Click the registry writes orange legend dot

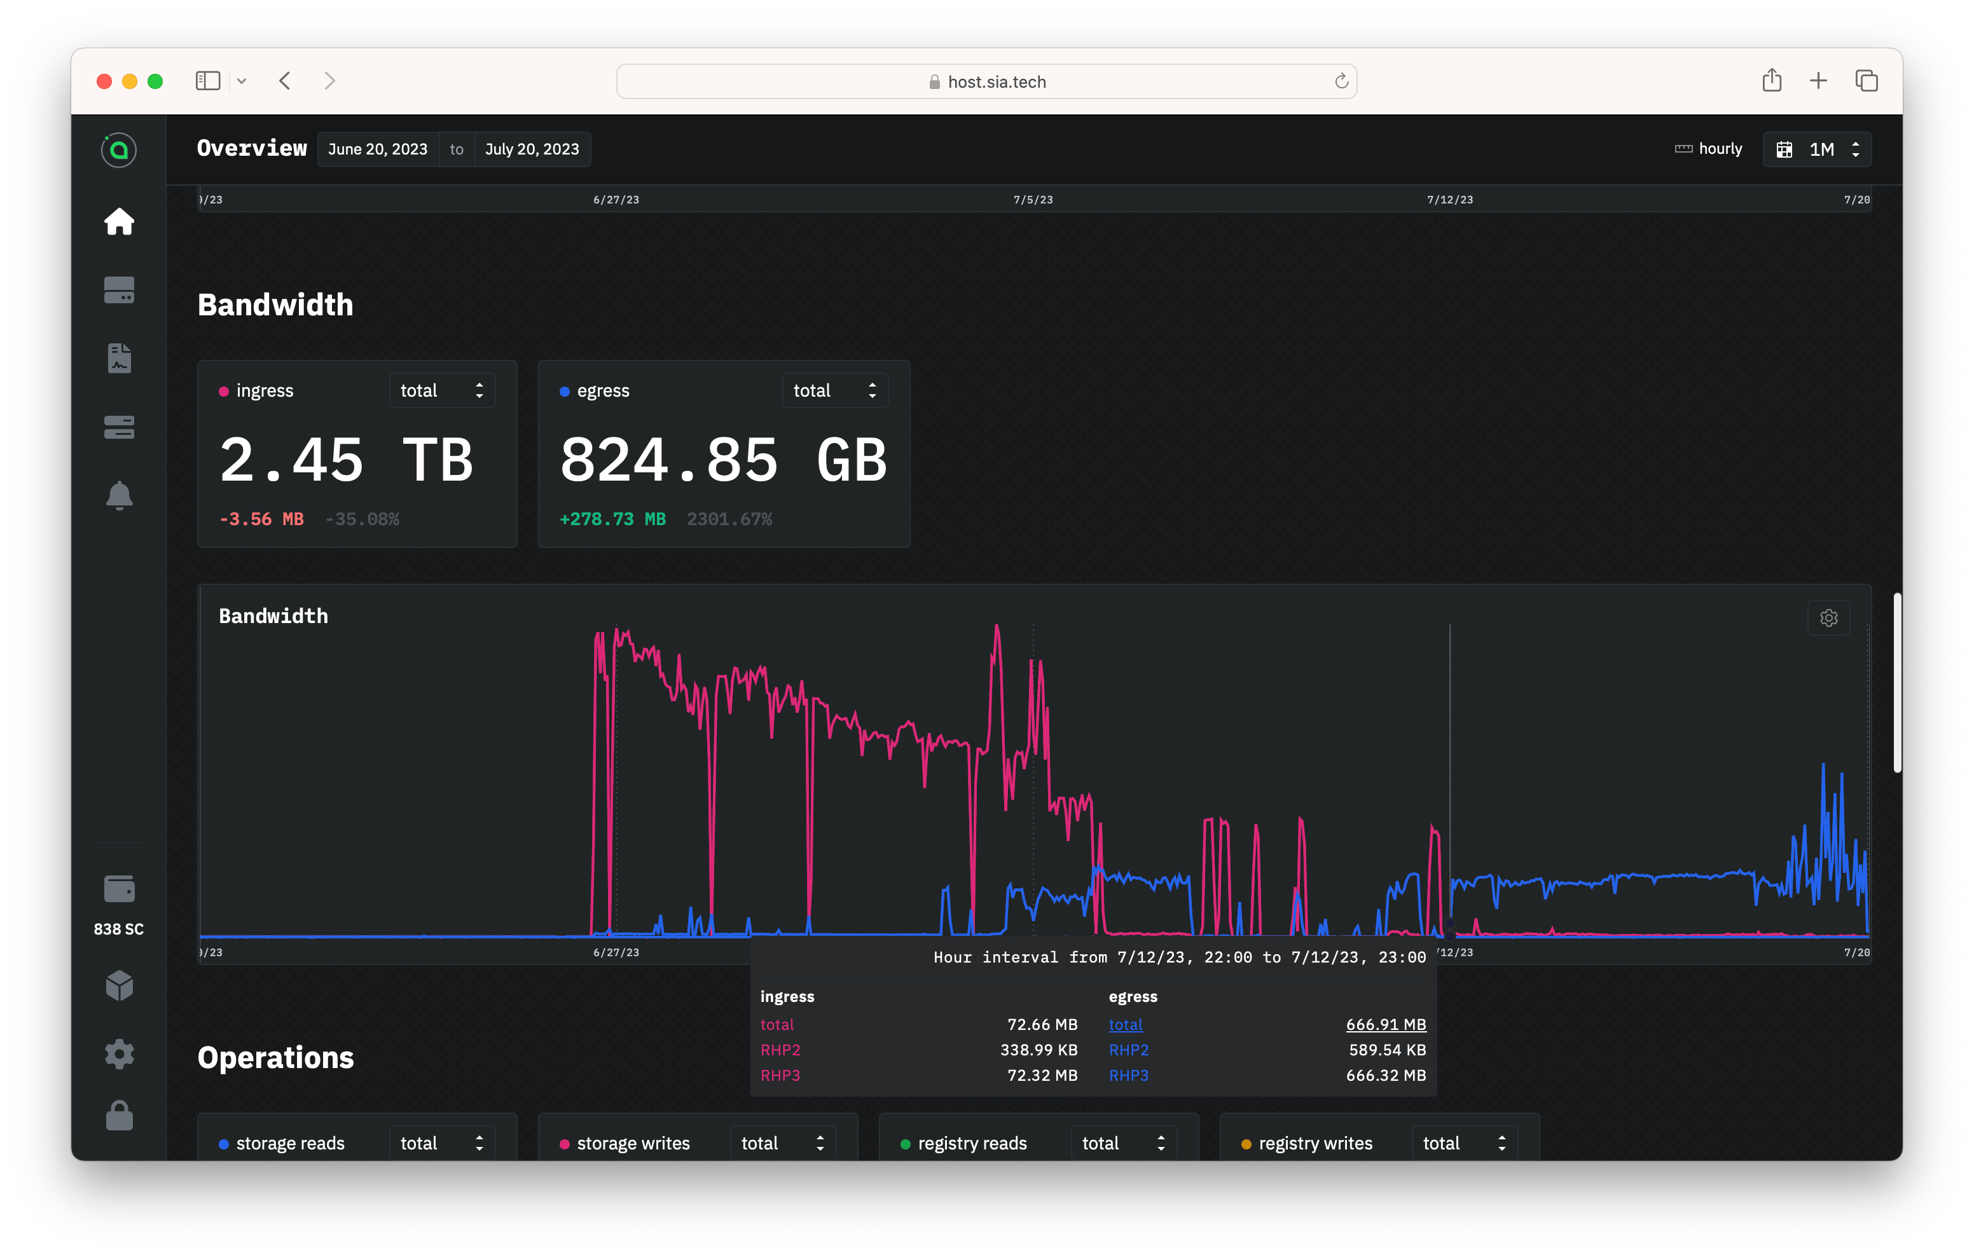1246,1144
